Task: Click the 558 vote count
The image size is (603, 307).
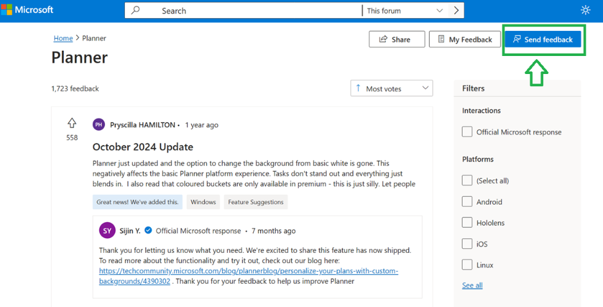Action: pyautogui.click(x=72, y=138)
